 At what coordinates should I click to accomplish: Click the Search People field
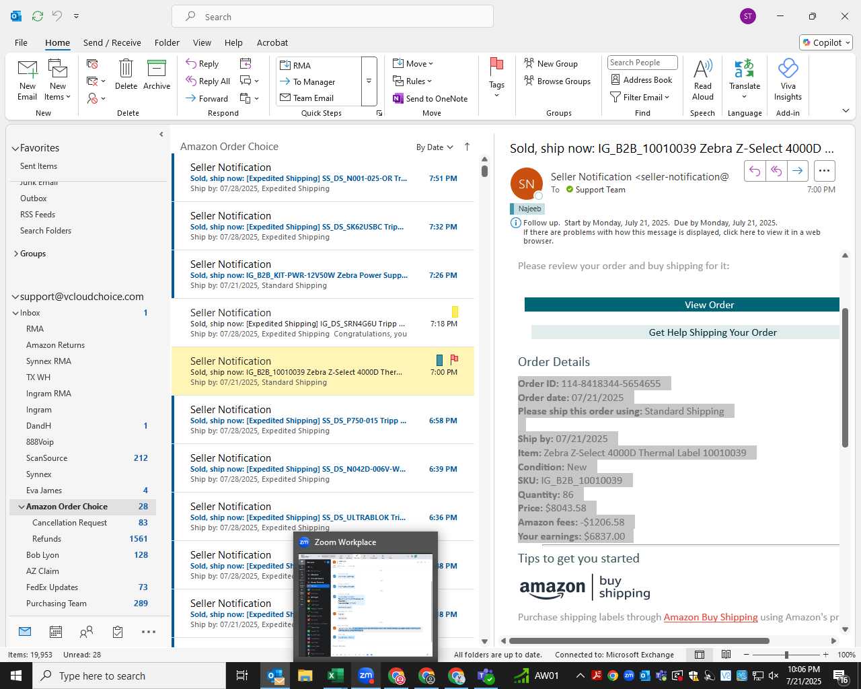pyautogui.click(x=642, y=63)
